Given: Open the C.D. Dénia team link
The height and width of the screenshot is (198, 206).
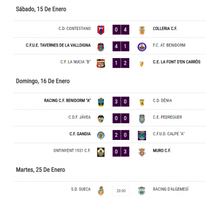Looking at the screenshot, I should pos(162,101).
